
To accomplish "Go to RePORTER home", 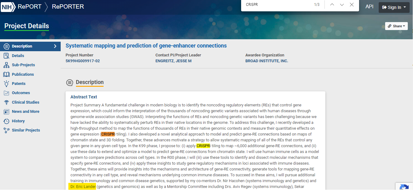I will coord(68,6).
